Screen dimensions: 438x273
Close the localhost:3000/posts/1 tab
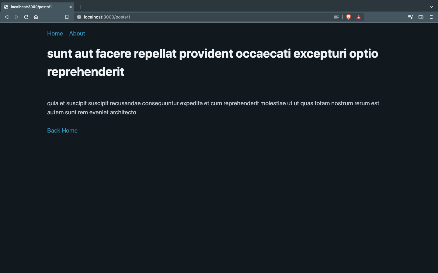pyautogui.click(x=70, y=7)
